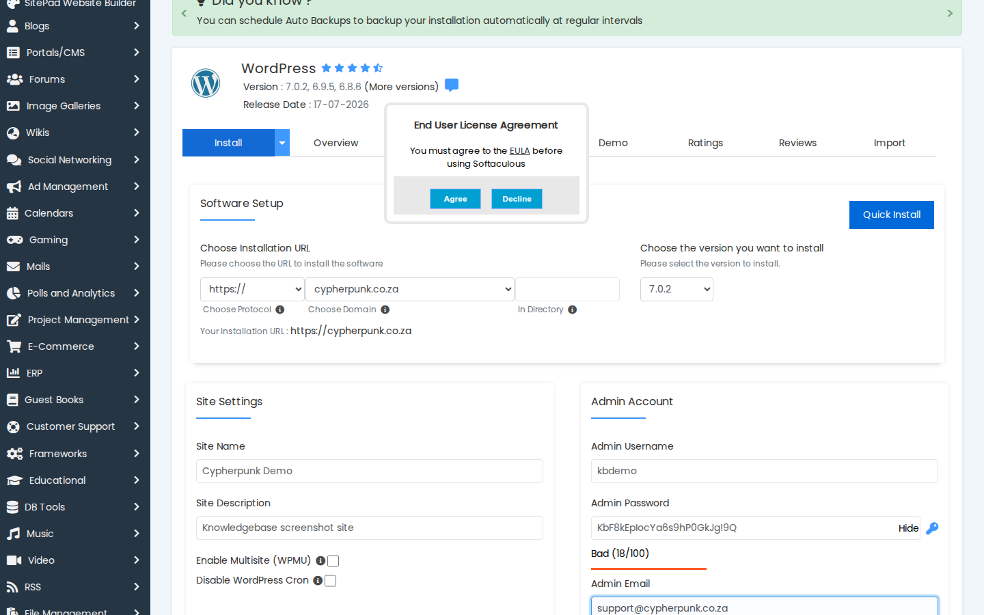Screen dimensions: 984x615
Task: Hide the admin password
Action: (x=908, y=528)
